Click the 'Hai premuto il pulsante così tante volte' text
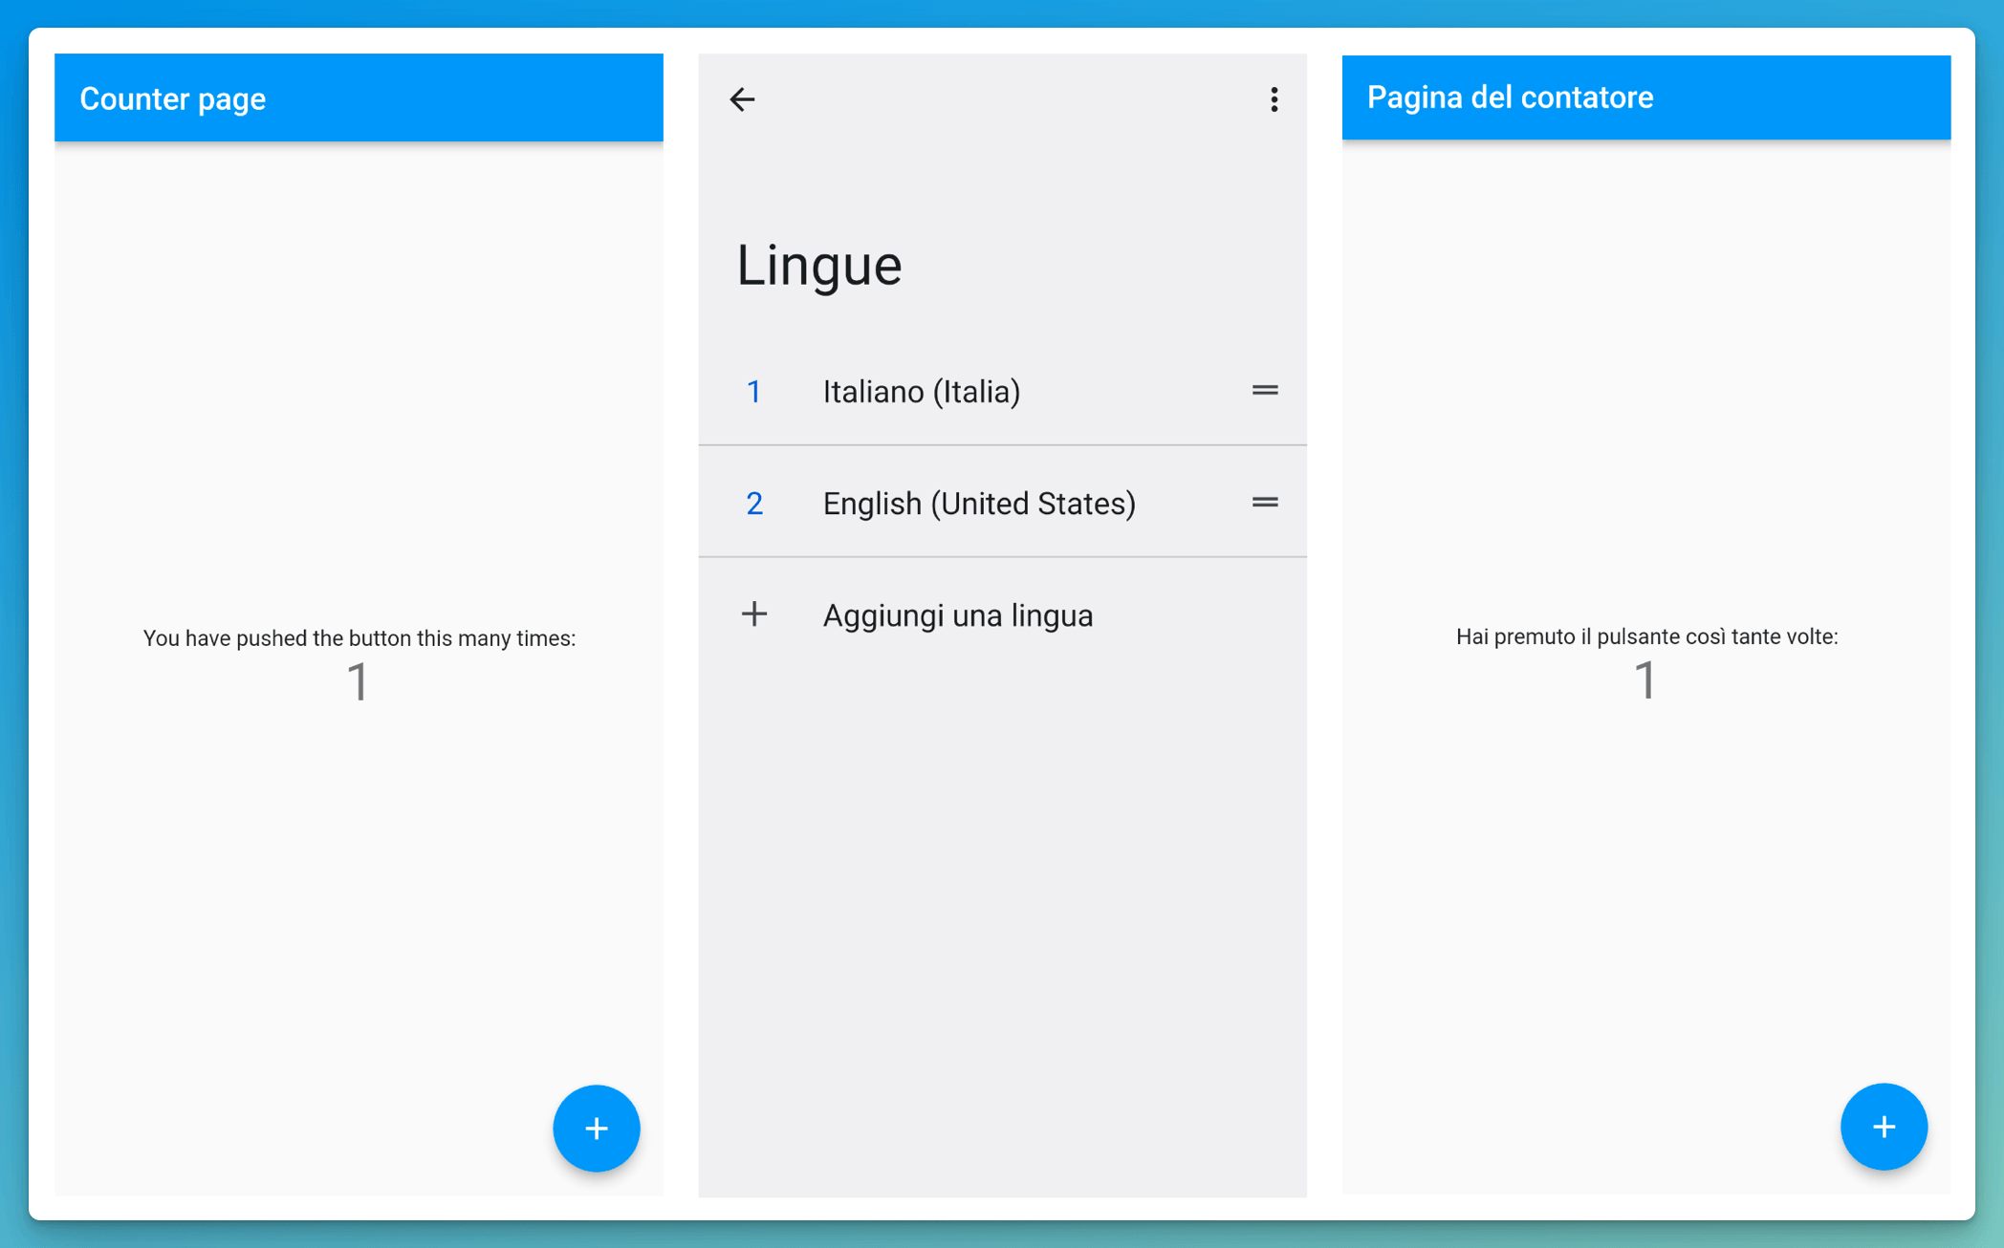The image size is (2004, 1248). point(1645,636)
